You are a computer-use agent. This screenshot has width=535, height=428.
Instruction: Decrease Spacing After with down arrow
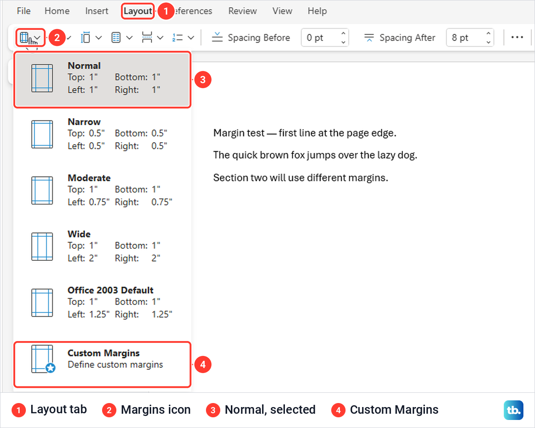point(489,42)
